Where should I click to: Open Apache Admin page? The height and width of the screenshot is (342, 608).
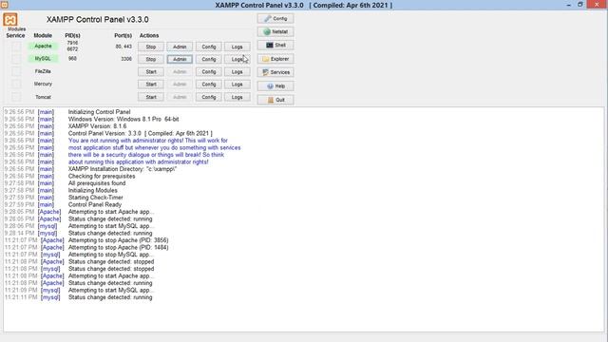(x=180, y=47)
